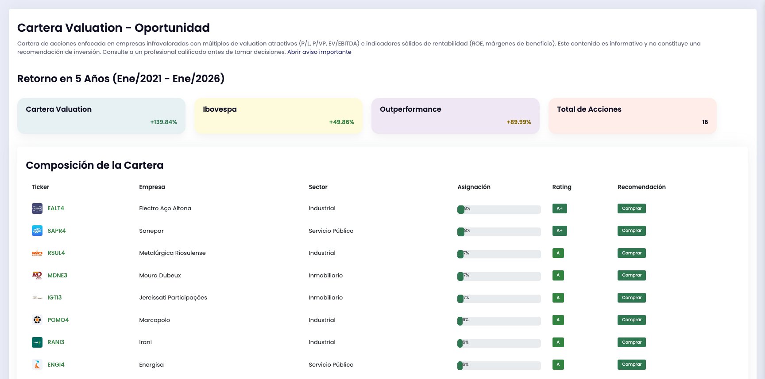Click the ENGI4 allocation progress bar
This screenshot has width=765, height=379.
499,366
